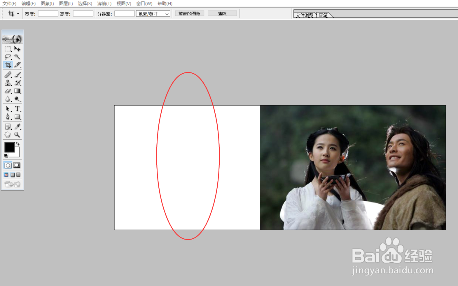Screen dimensions: 458x286
Task: Focus the 分辨率 input field
Action: click(125, 14)
